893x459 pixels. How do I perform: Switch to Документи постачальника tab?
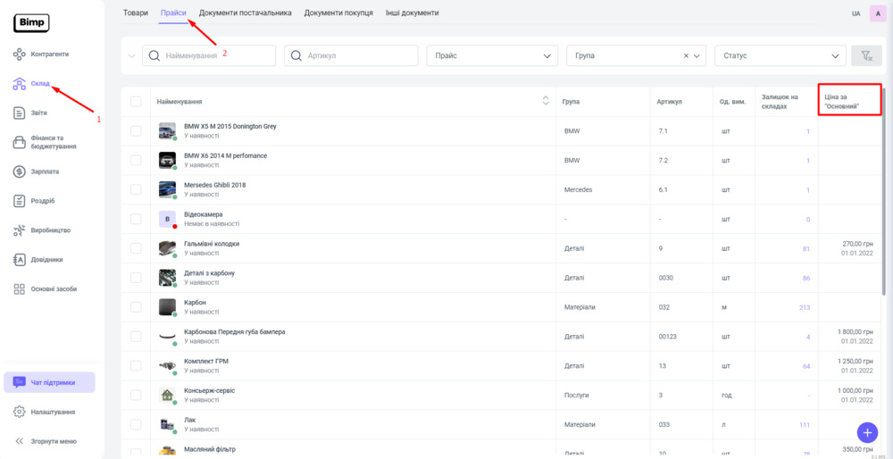245,13
